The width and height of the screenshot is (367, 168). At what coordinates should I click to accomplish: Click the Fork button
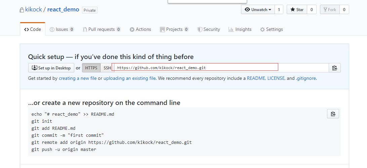pyautogui.click(x=330, y=10)
